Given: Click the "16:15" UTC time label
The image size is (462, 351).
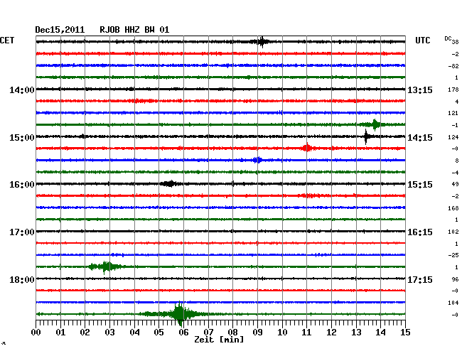Looking at the screenshot, I should pos(420,232).
